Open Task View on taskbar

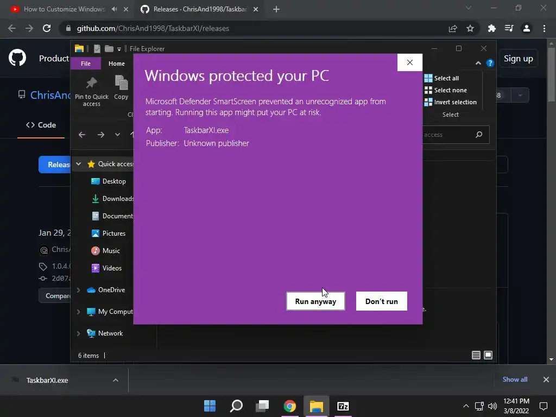click(263, 406)
